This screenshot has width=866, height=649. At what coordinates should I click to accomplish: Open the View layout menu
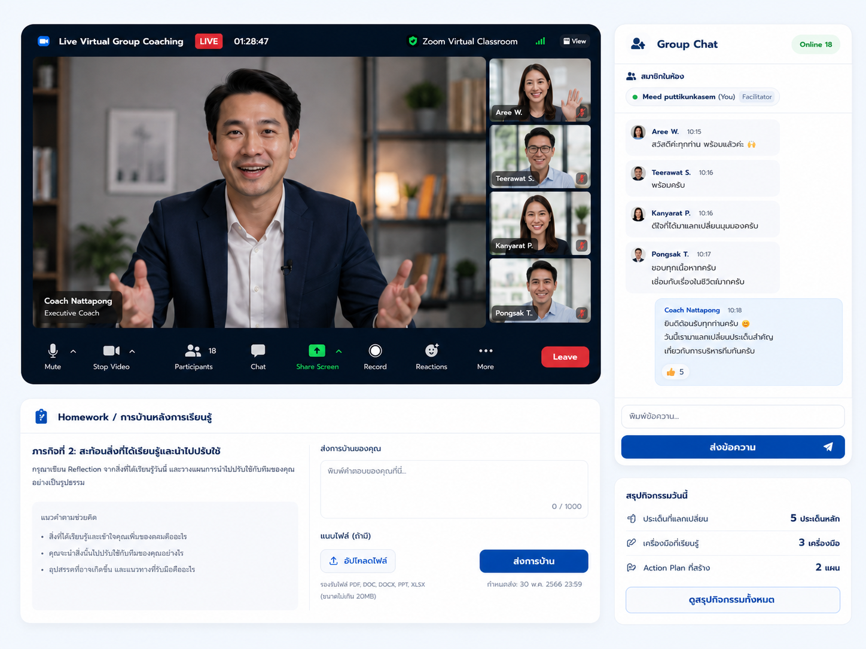(x=575, y=41)
